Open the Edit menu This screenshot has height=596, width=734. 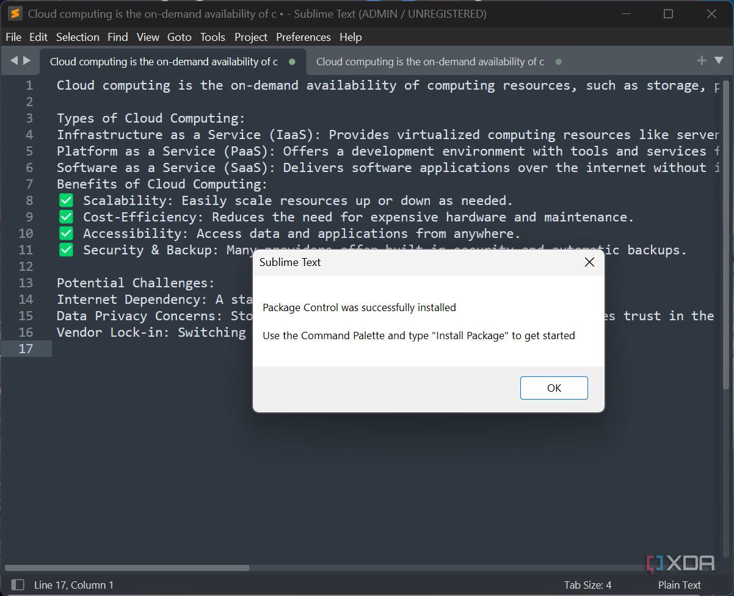coord(38,37)
